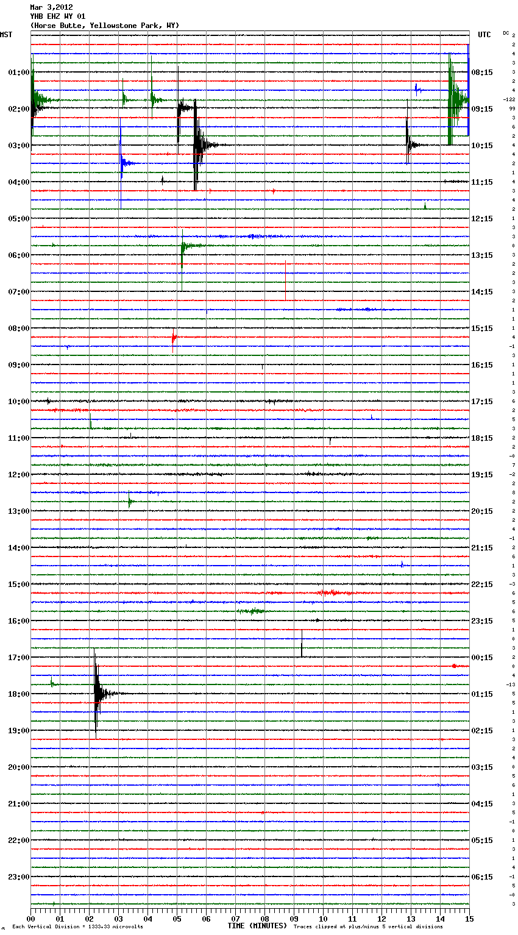The height and width of the screenshot is (935, 518).
Task: Click the '23:15' UTC time label
Action: click(482, 621)
